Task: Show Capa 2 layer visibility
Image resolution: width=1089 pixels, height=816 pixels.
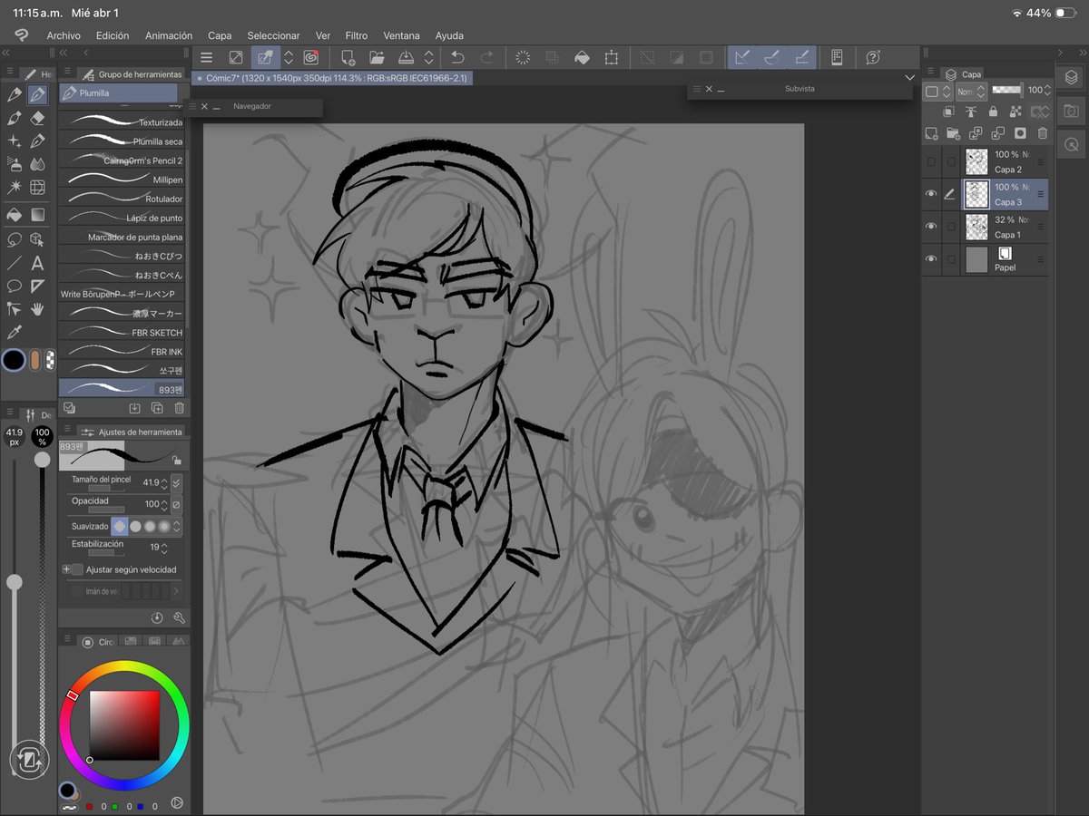Action: click(930, 161)
